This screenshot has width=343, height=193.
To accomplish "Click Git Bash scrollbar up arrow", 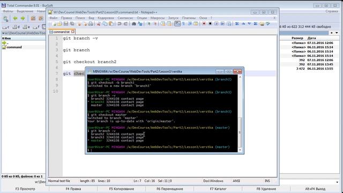I will click(240, 77).
